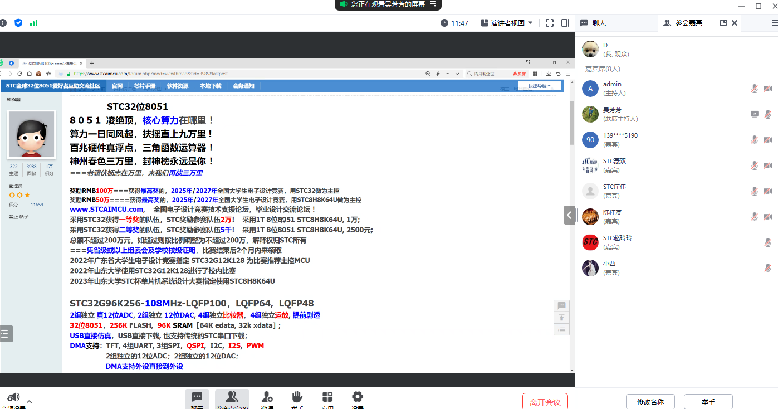Click the invite icon
This screenshot has width=778, height=409.
267,397
